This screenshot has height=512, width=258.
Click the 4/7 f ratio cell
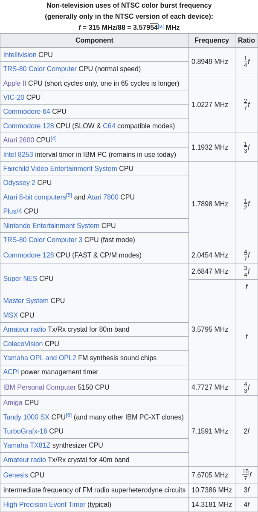[246, 255]
